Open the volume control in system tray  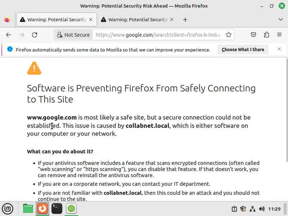click(262, 209)
